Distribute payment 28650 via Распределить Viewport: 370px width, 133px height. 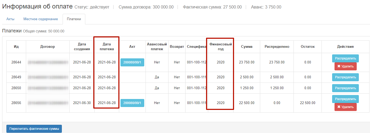[345, 88]
